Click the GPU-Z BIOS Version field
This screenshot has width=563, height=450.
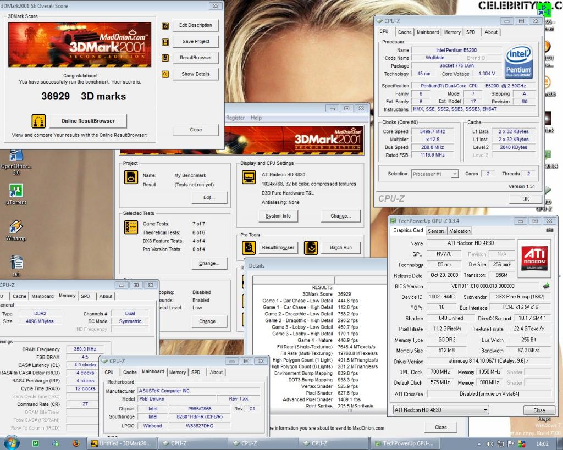coord(483,286)
